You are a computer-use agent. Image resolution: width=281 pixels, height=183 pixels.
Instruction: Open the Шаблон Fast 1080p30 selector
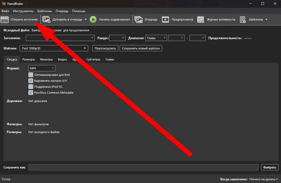(54, 48)
